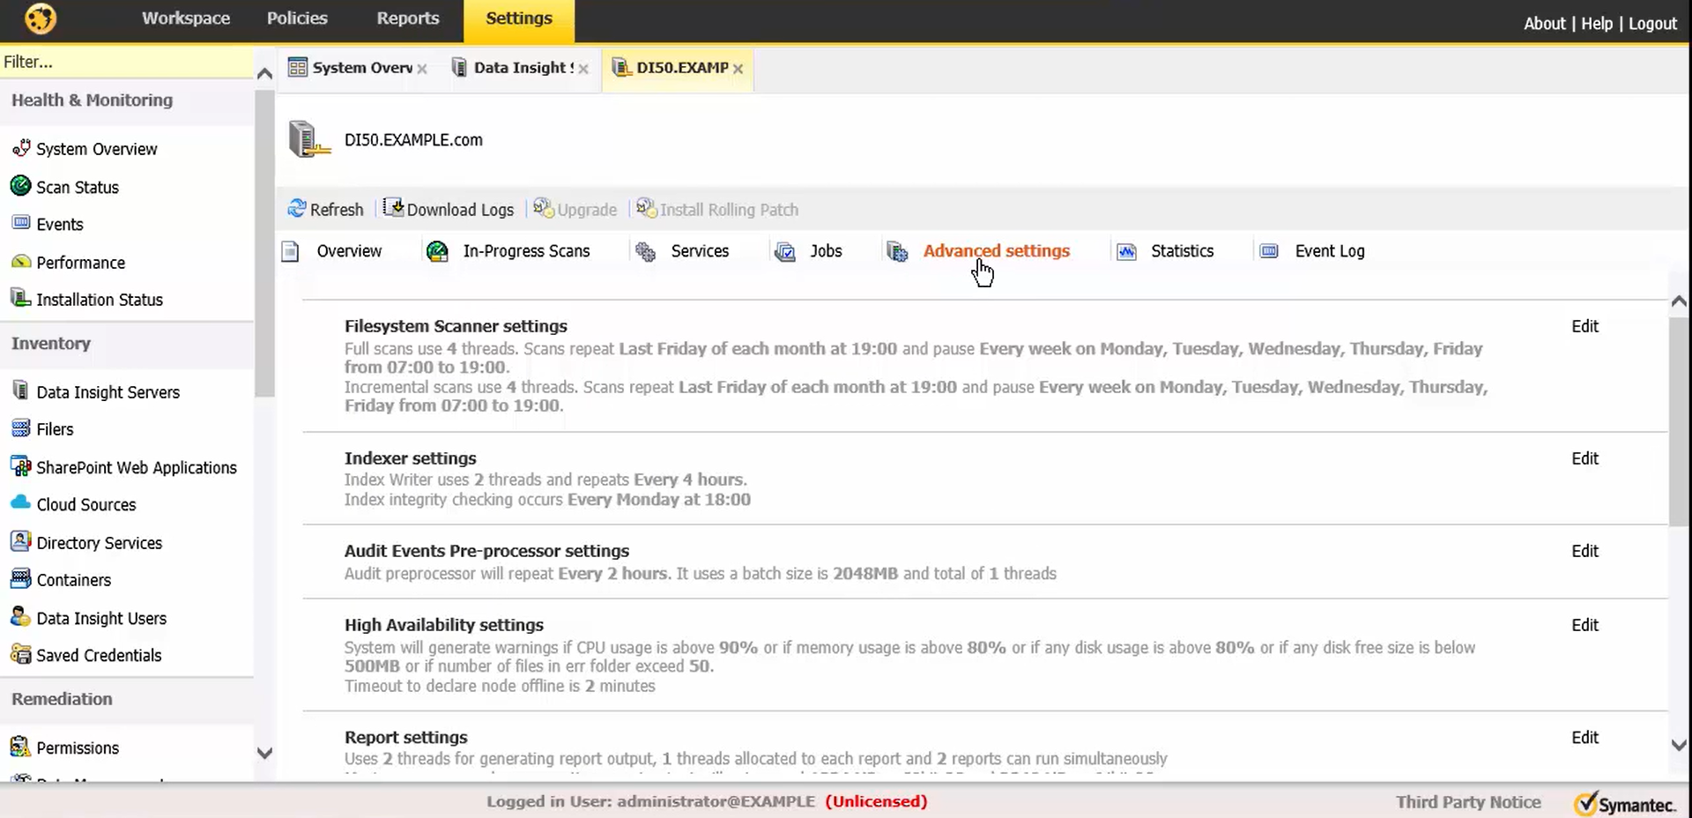Edit Report settings

1584,738
